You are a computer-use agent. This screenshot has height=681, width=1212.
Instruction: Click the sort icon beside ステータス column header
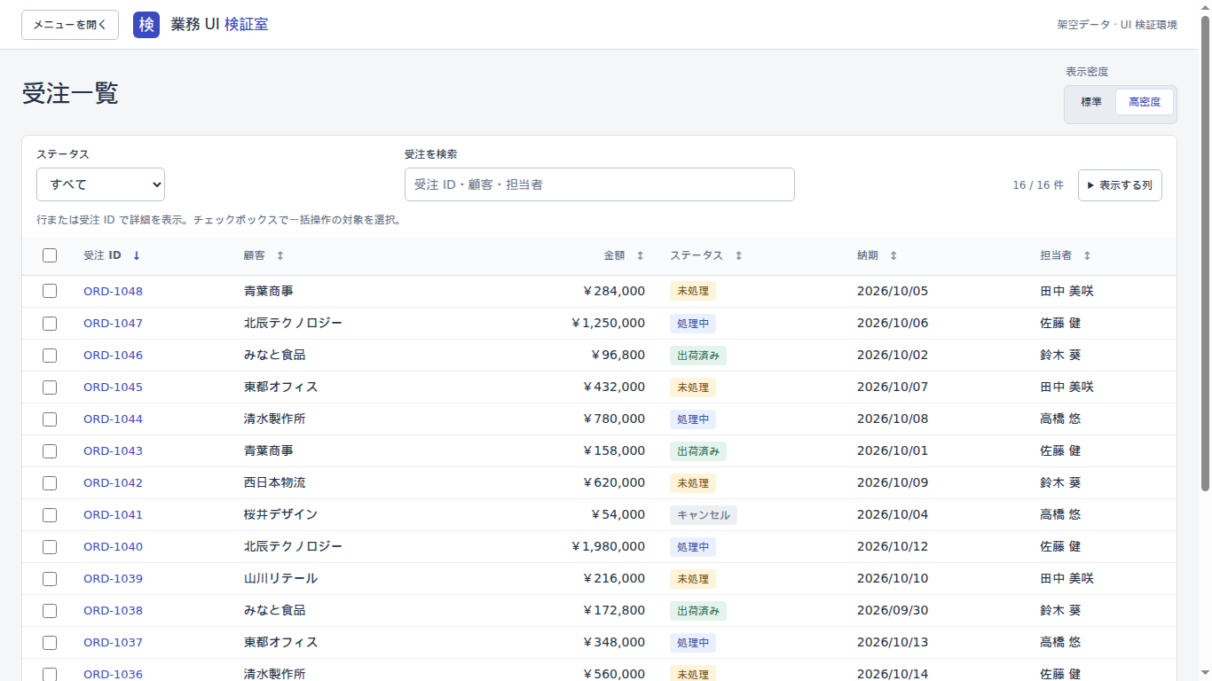click(738, 255)
